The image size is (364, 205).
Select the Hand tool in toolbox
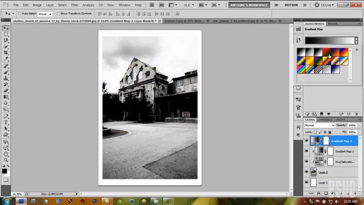(6, 154)
